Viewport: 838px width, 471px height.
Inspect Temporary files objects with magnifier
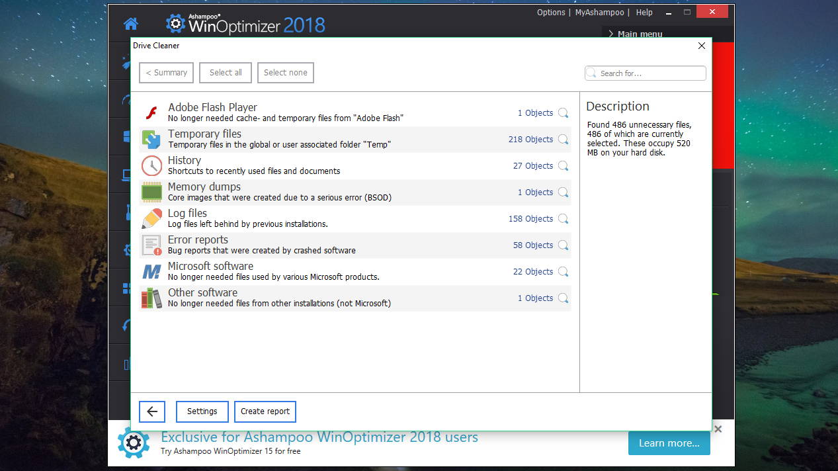pyautogui.click(x=563, y=140)
